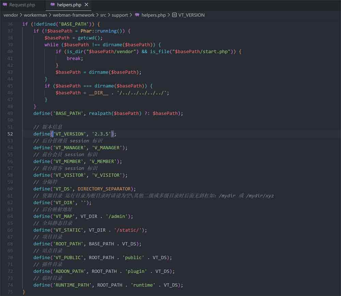Click the VT_VERSION breadcrumb symbol
The width and height of the screenshot is (341, 296).
[191, 15]
